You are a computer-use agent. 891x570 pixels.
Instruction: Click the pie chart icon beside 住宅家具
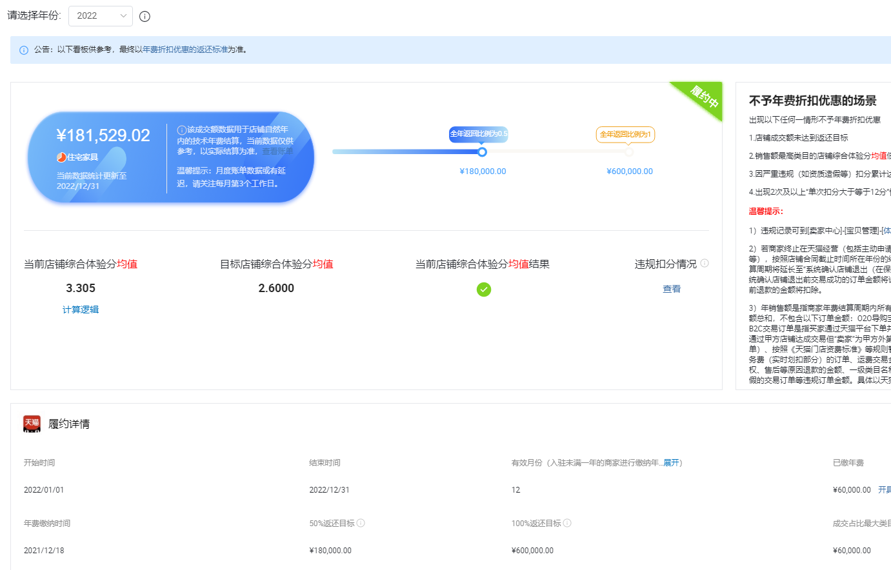(x=61, y=157)
